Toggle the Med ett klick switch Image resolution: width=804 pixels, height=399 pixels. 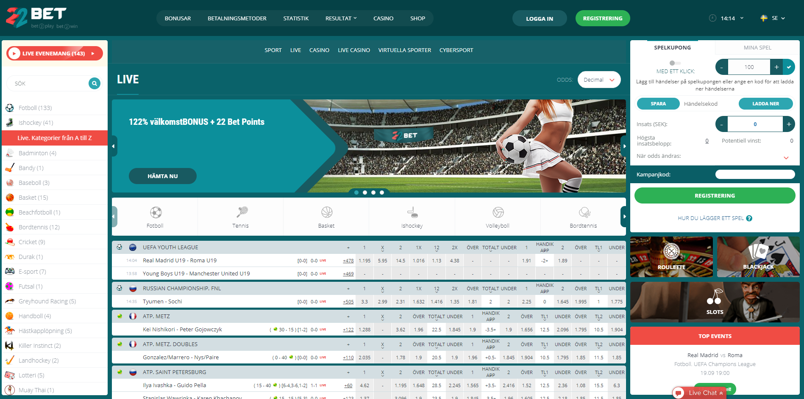click(675, 63)
